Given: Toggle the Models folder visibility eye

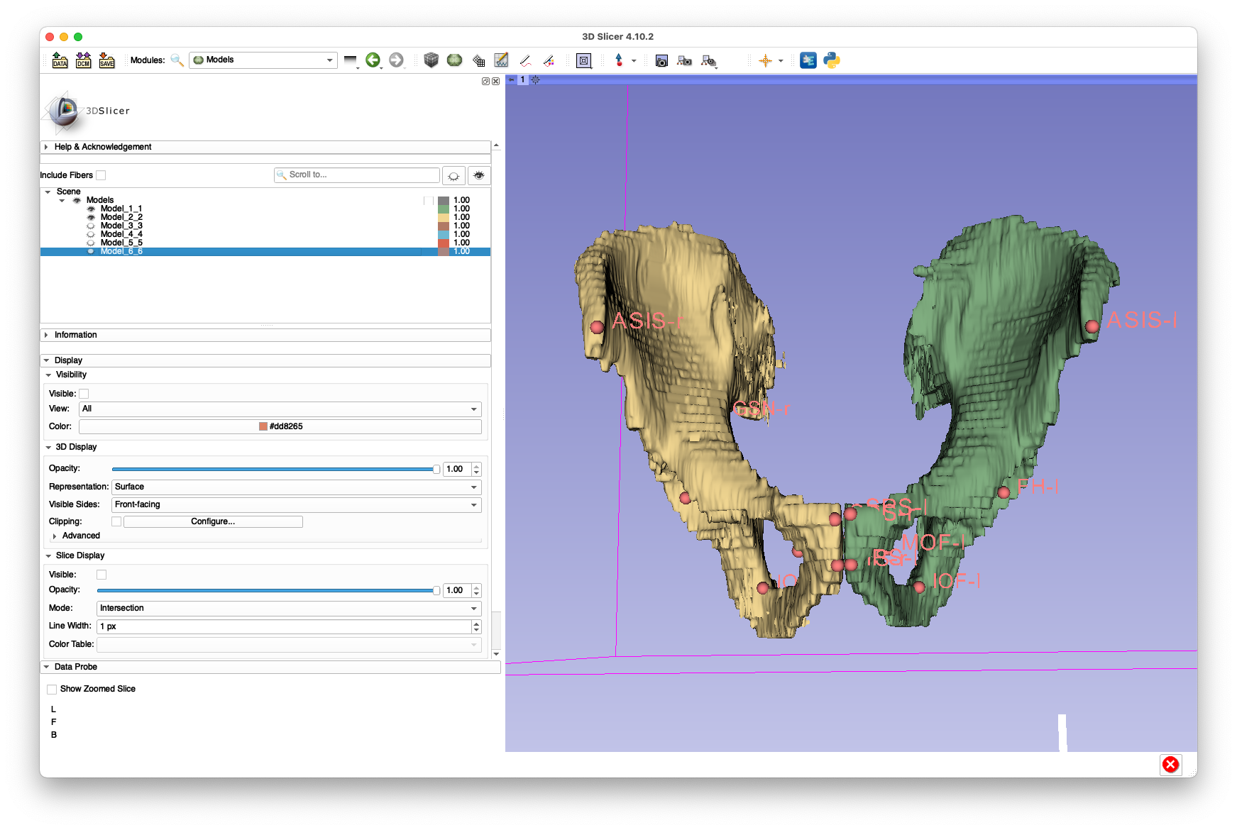Looking at the screenshot, I should 77,200.
